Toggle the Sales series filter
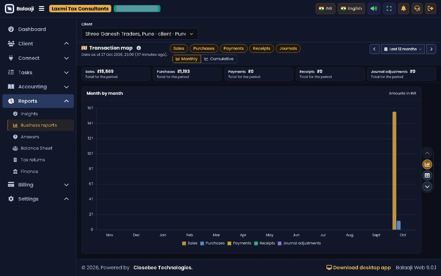 coord(179,48)
